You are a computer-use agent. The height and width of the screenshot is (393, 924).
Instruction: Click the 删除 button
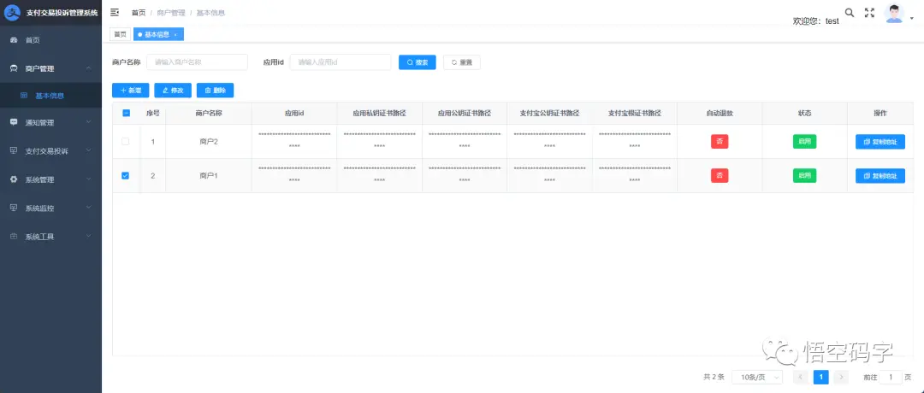point(215,90)
